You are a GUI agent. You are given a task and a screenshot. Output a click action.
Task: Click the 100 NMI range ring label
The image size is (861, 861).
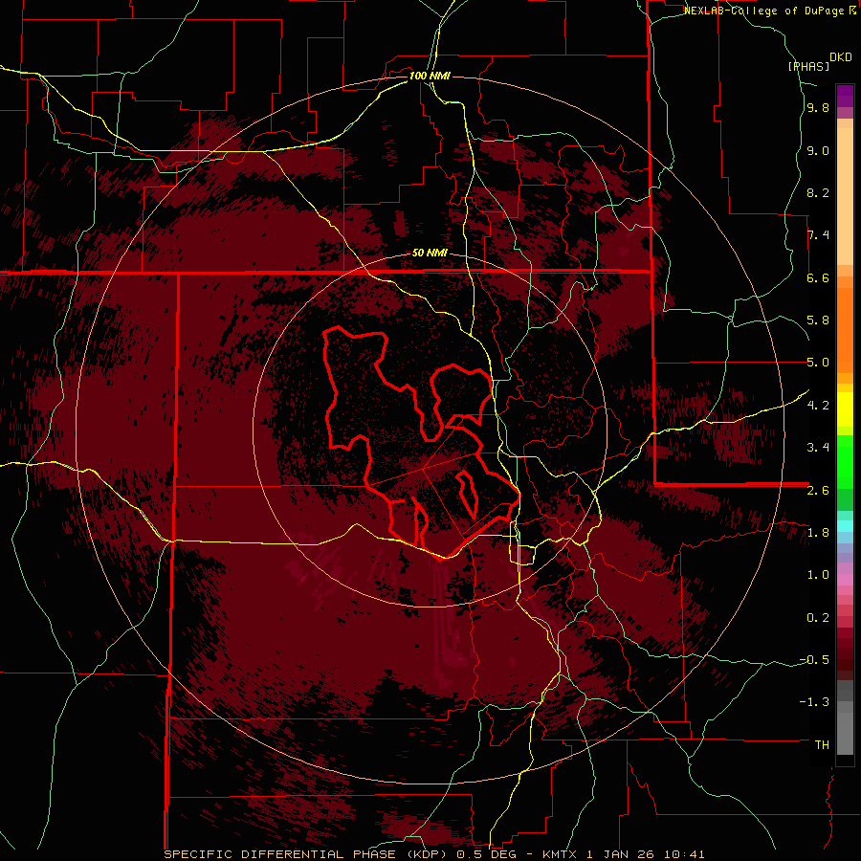430,76
